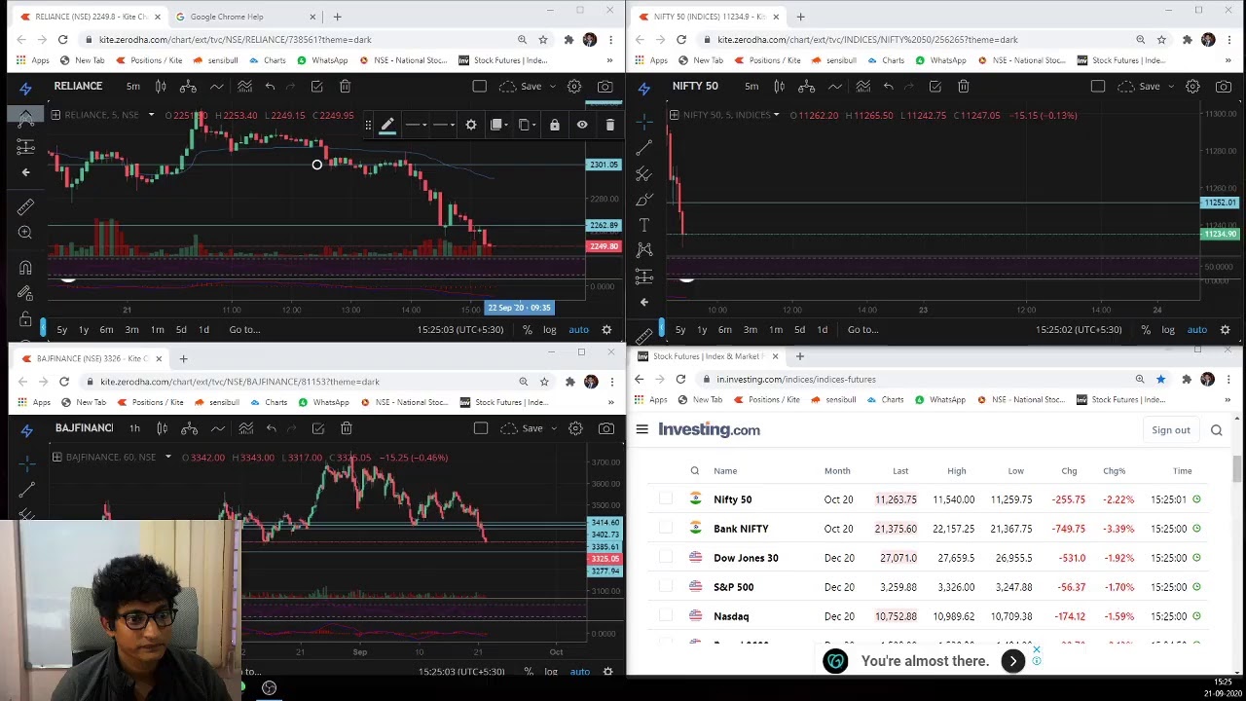The height and width of the screenshot is (701, 1246).
Task: Open settings gear in BAJFINANCE chart toolbar
Action: (575, 428)
